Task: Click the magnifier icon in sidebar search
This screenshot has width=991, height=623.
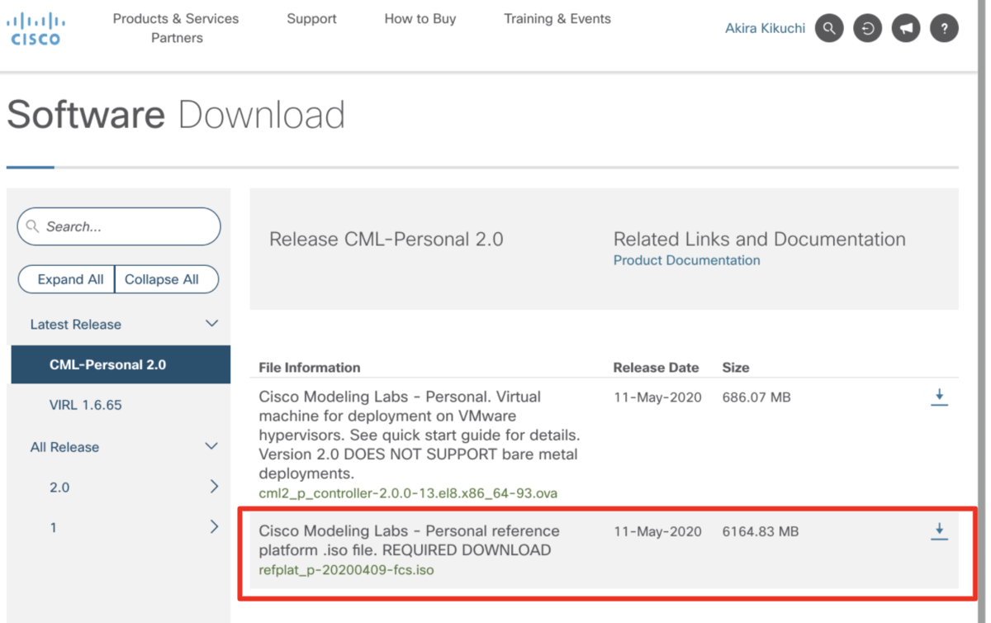Action: pos(33,226)
